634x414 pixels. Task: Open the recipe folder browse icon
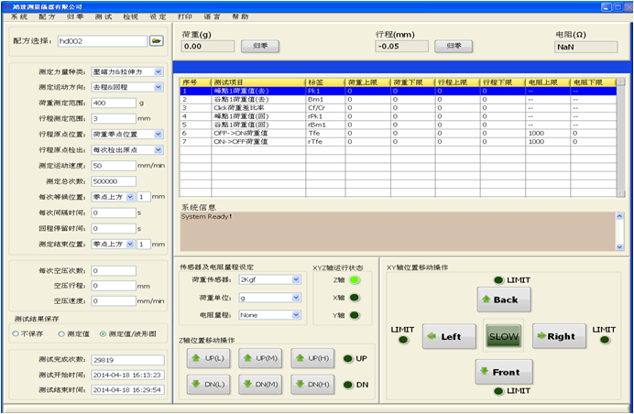[x=156, y=41]
